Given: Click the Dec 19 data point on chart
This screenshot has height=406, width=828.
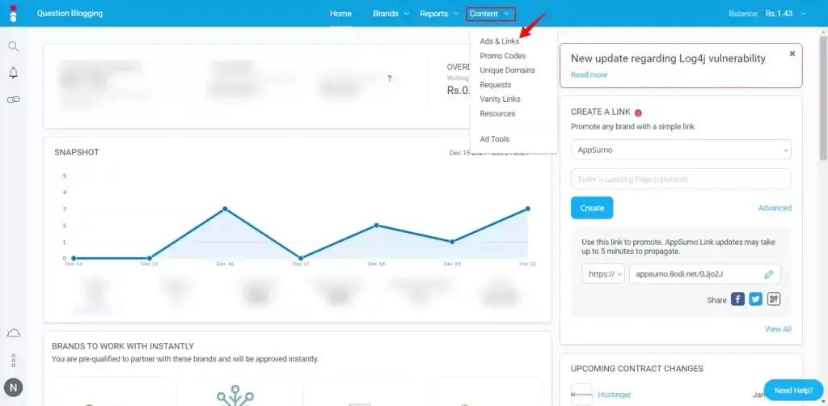Looking at the screenshot, I should [x=452, y=242].
